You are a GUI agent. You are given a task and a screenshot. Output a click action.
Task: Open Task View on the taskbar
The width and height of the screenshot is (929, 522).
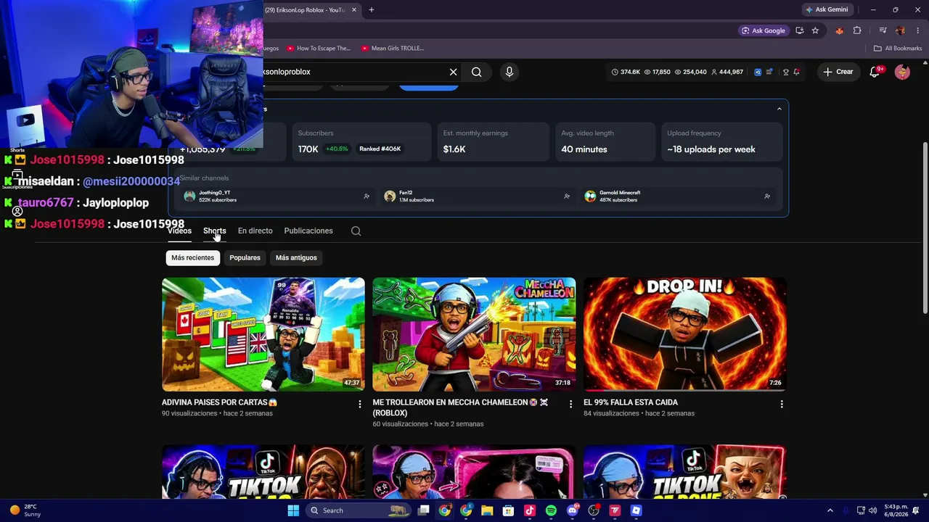pyautogui.click(x=423, y=510)
